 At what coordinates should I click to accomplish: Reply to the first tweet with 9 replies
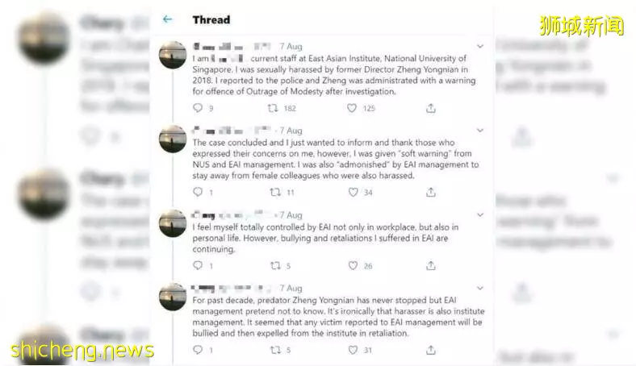click(198, 108)
